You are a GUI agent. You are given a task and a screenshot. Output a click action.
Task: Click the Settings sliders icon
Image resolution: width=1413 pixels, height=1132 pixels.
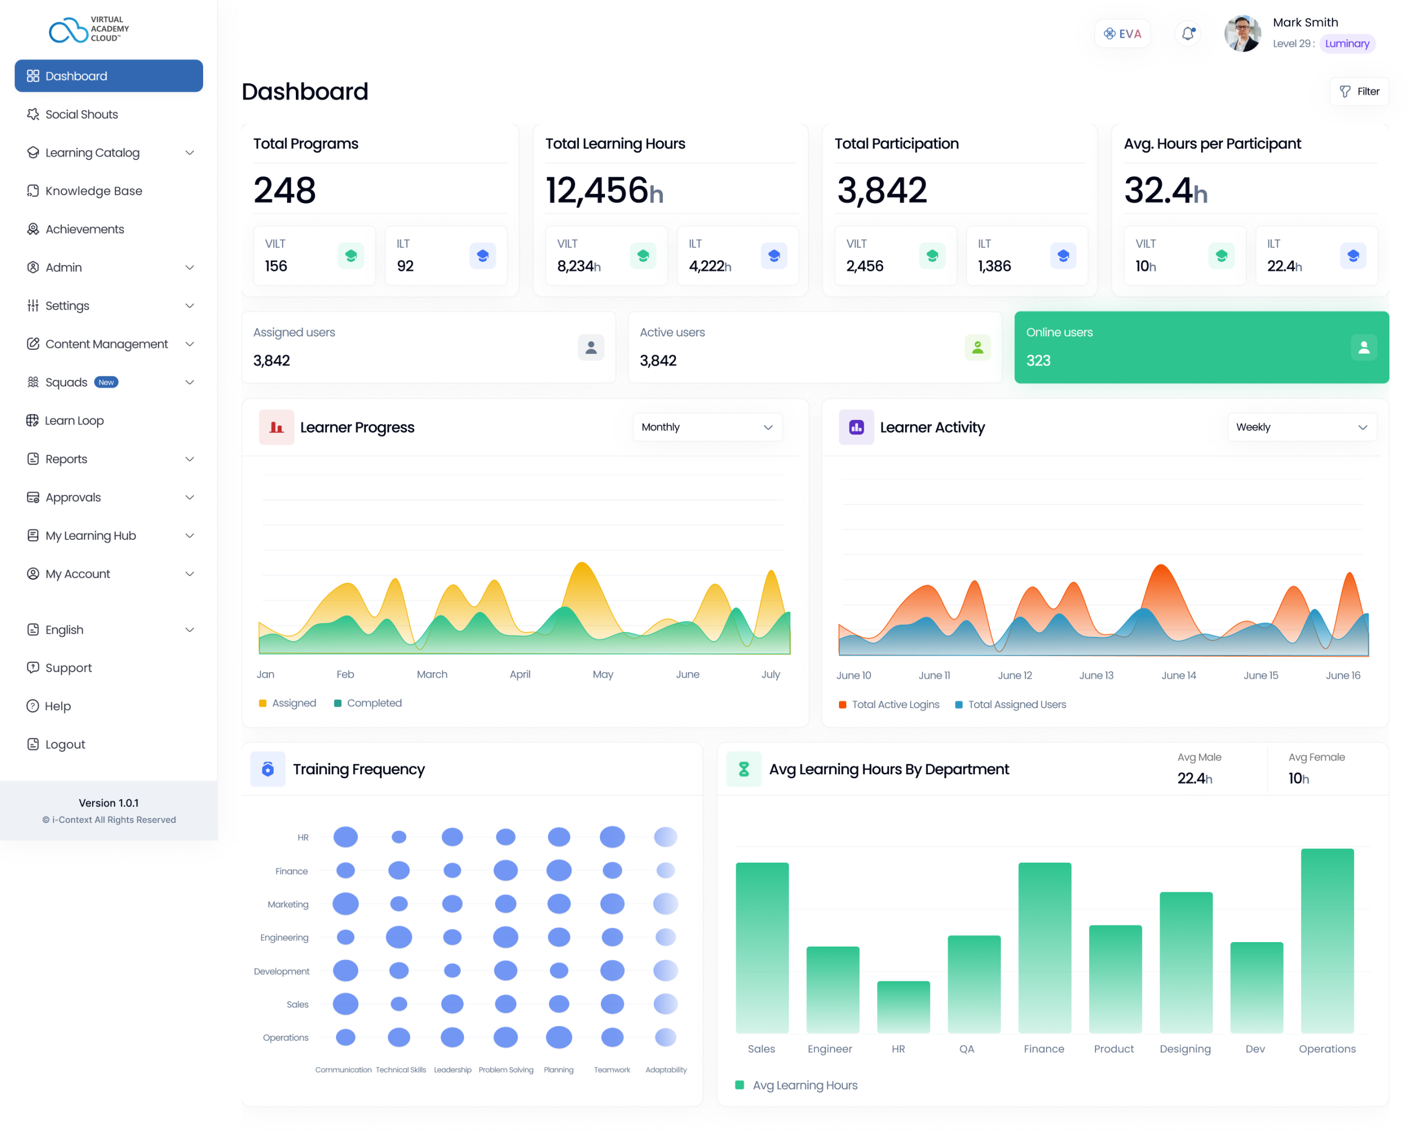click(33, 305)
